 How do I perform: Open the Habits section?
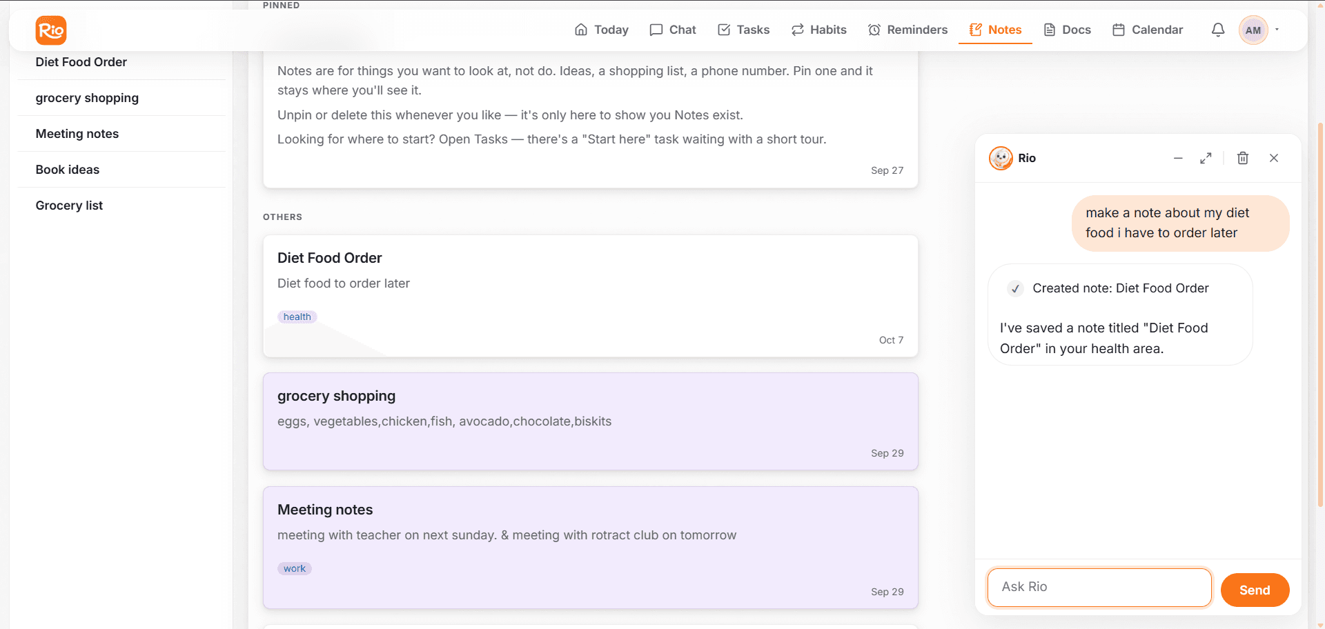point(819,30)
